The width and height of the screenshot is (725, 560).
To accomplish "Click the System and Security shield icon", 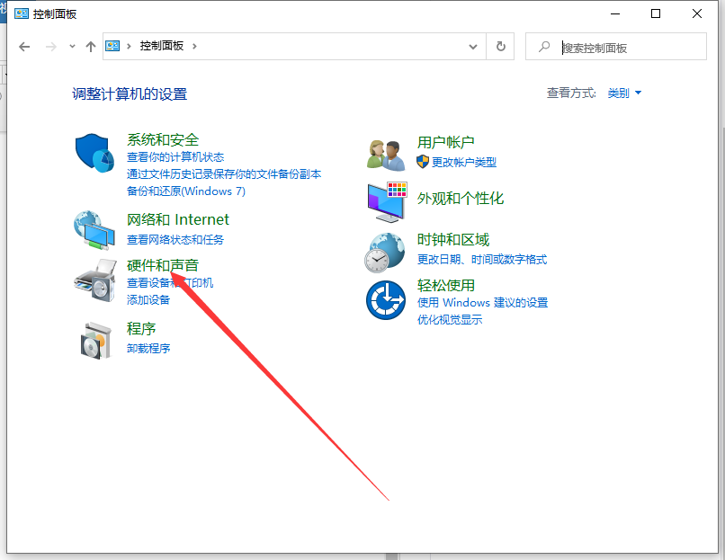I will pos(94,156).
